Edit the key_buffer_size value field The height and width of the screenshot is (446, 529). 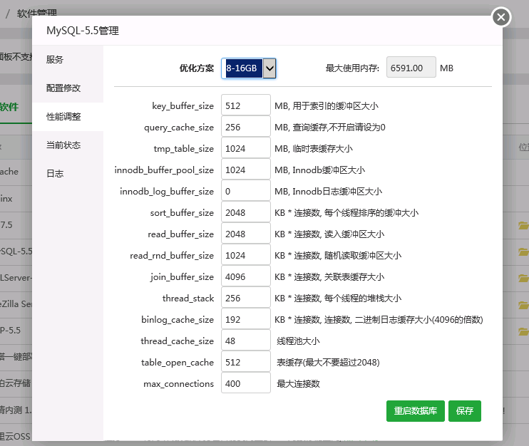[245, 106]
